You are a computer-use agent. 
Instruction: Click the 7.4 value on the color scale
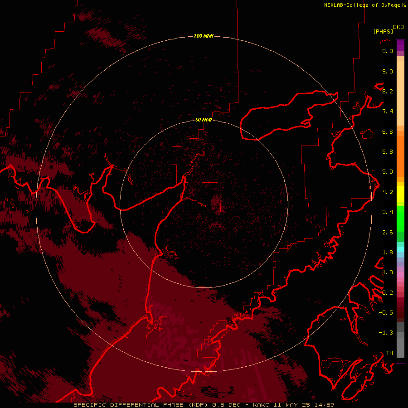(388, 112)
